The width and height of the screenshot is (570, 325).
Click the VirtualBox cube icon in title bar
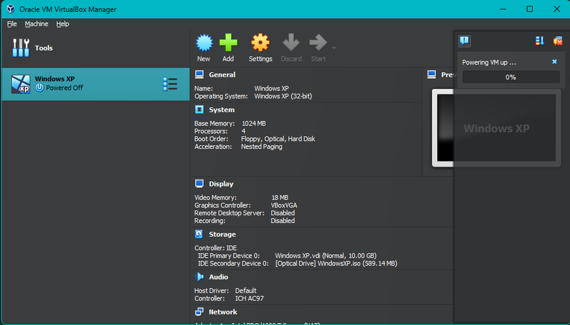11,9
